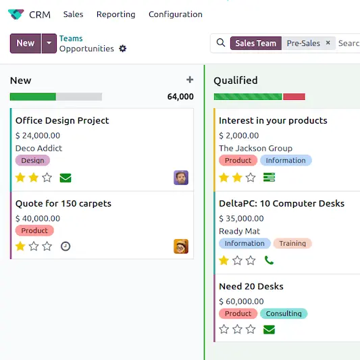
Task: Open the Configuration menu
Action: pyautogui.click(x=176, y=14)
